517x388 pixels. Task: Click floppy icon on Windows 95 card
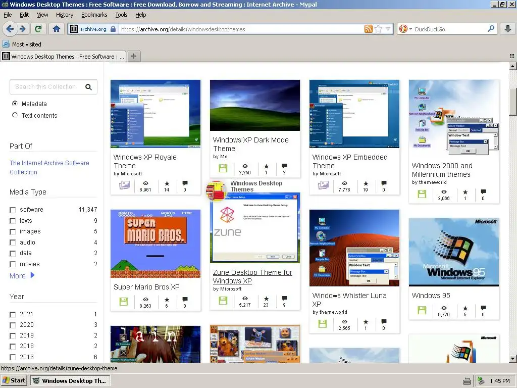422,310
